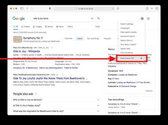
Task: Open the Ode to Joy - Wikipedia link
Action: click(26, 51)
